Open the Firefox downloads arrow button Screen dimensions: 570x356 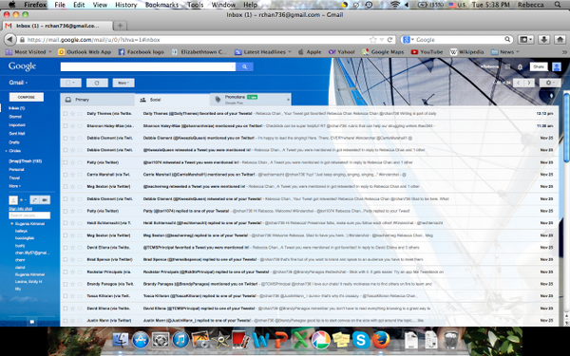543,40
